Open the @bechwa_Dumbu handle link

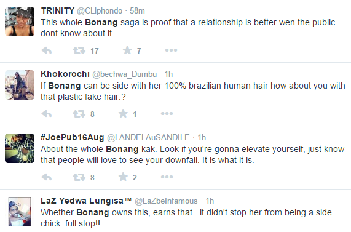125,74
